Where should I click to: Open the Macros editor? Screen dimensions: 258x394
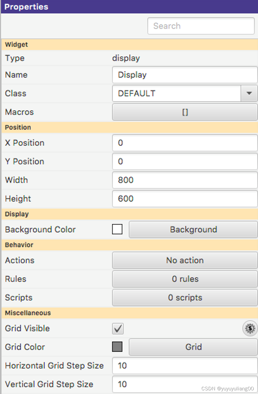tap(185, 112)
